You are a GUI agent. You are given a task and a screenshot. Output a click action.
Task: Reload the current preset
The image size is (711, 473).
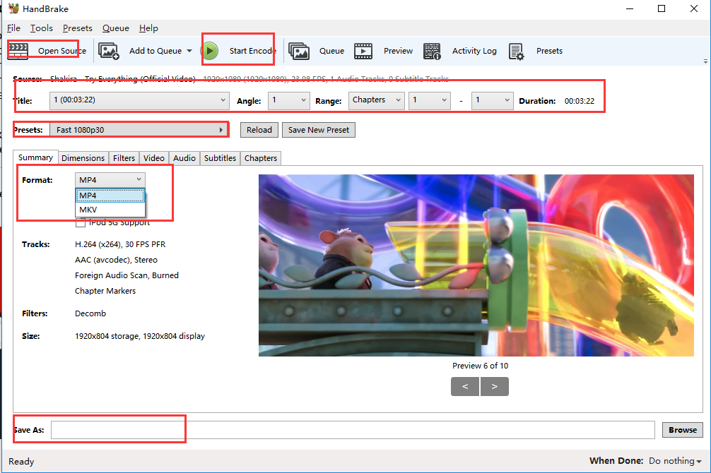[x=259, y=130]
